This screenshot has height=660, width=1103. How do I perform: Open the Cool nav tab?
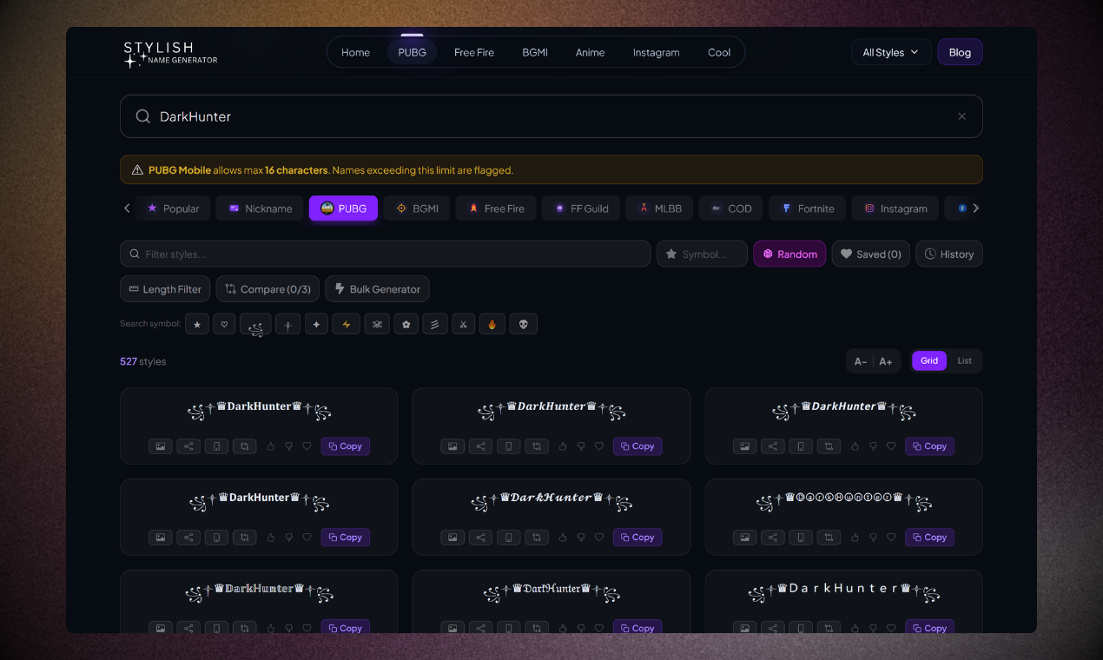pos(719,52)
